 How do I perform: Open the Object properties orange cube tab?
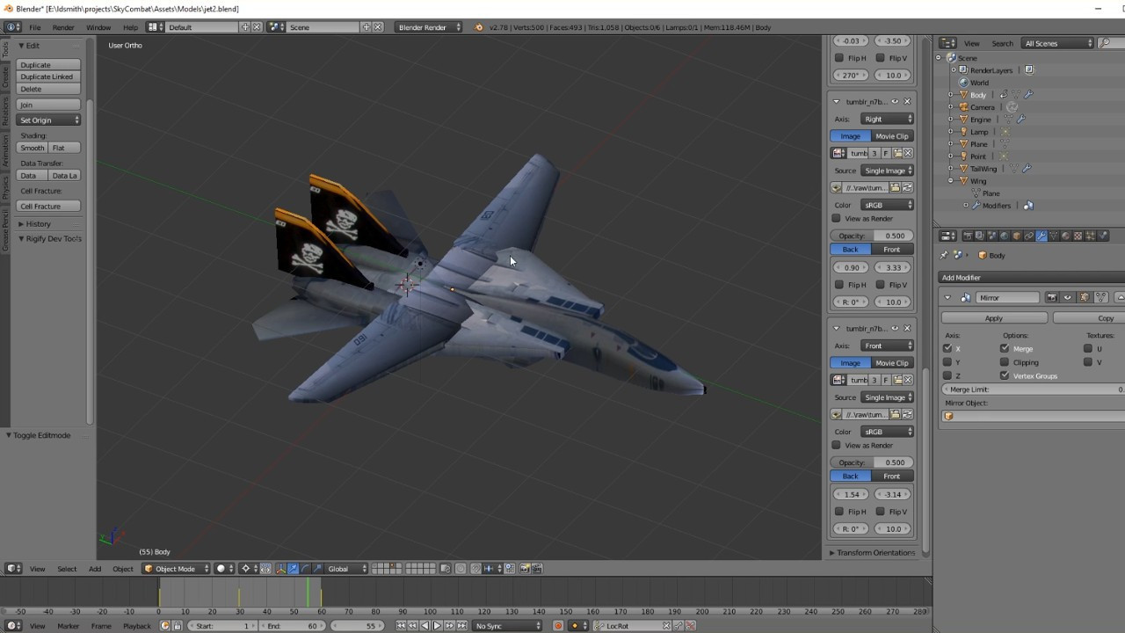(x=1017, y=236)
